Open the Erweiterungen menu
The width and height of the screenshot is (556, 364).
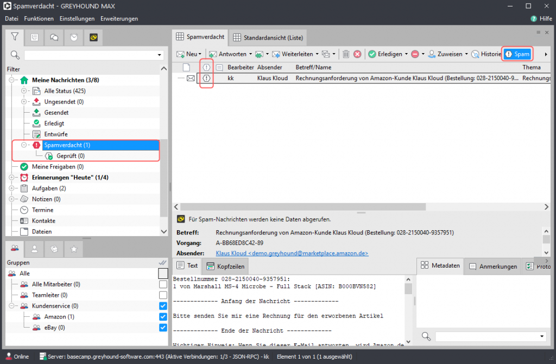tap(119, 19)
